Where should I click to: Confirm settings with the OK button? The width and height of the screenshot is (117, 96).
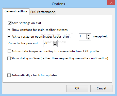click(x=77, y=88)
